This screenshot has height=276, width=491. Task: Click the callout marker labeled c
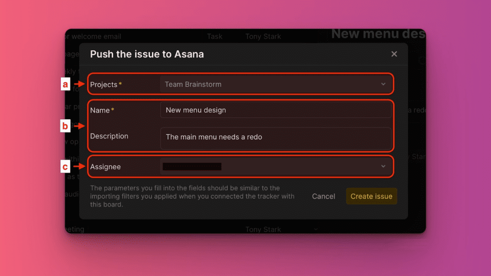click(66, 166)
